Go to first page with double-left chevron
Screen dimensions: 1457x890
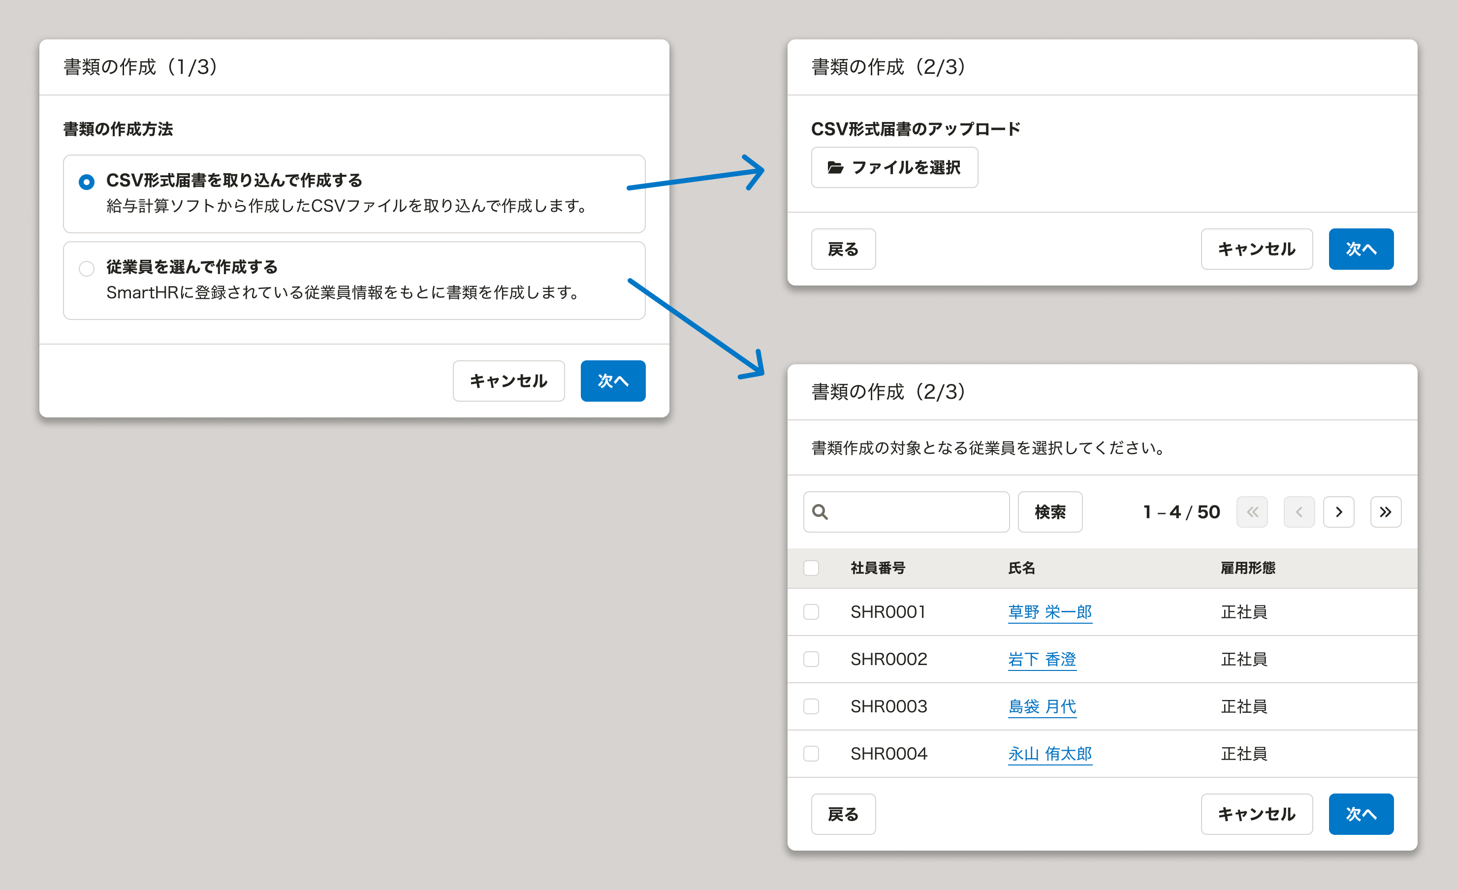(1252, 511)
